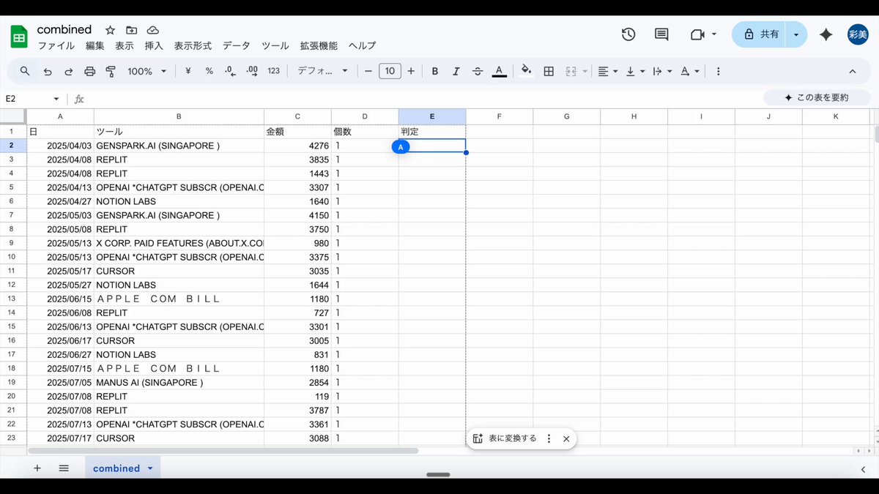The width and height of the screenshot is (879, 494).
Task: Print the spreadsheet
Action: click(90, 71)
